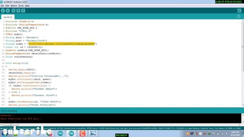
Task: Open the red Camtasia taskbar icon
Action: (82, 134)
